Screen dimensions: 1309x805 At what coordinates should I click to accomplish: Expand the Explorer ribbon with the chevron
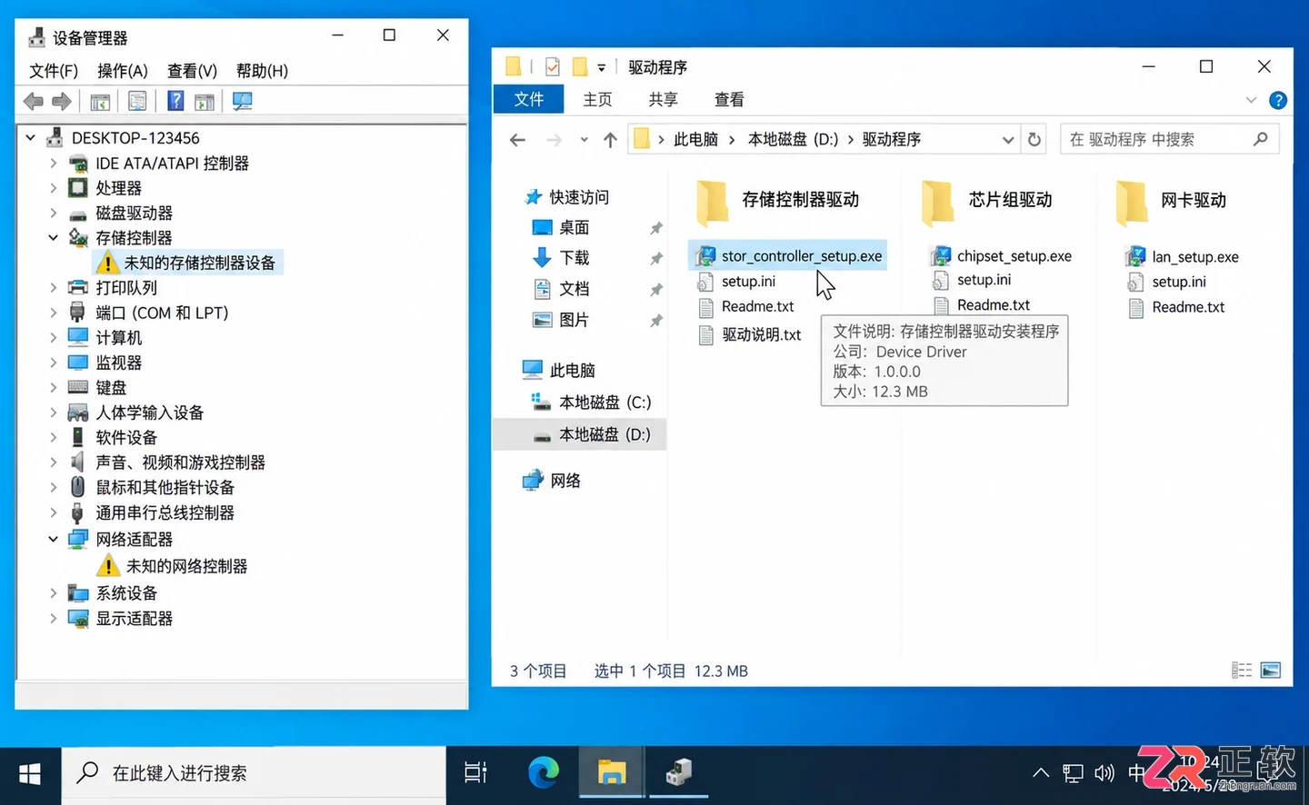click(x=1252, y=100)
